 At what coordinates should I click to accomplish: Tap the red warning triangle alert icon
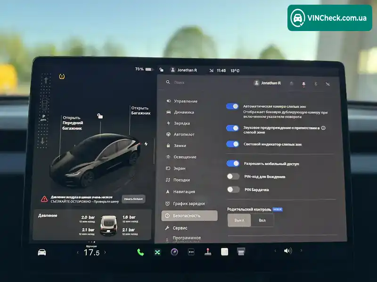pos(44,199)
